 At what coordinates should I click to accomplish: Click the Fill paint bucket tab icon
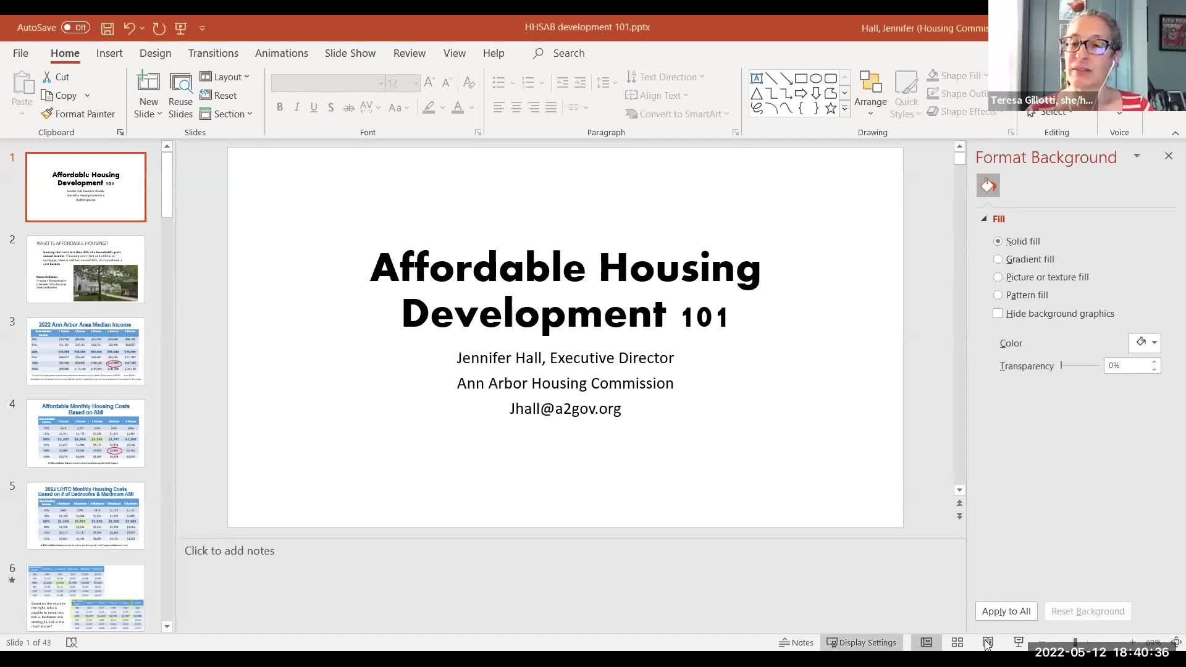pyautogui.click(x=988, y=185)
